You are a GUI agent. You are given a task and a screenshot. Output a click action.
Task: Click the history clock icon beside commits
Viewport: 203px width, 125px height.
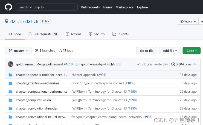[173, 64]
